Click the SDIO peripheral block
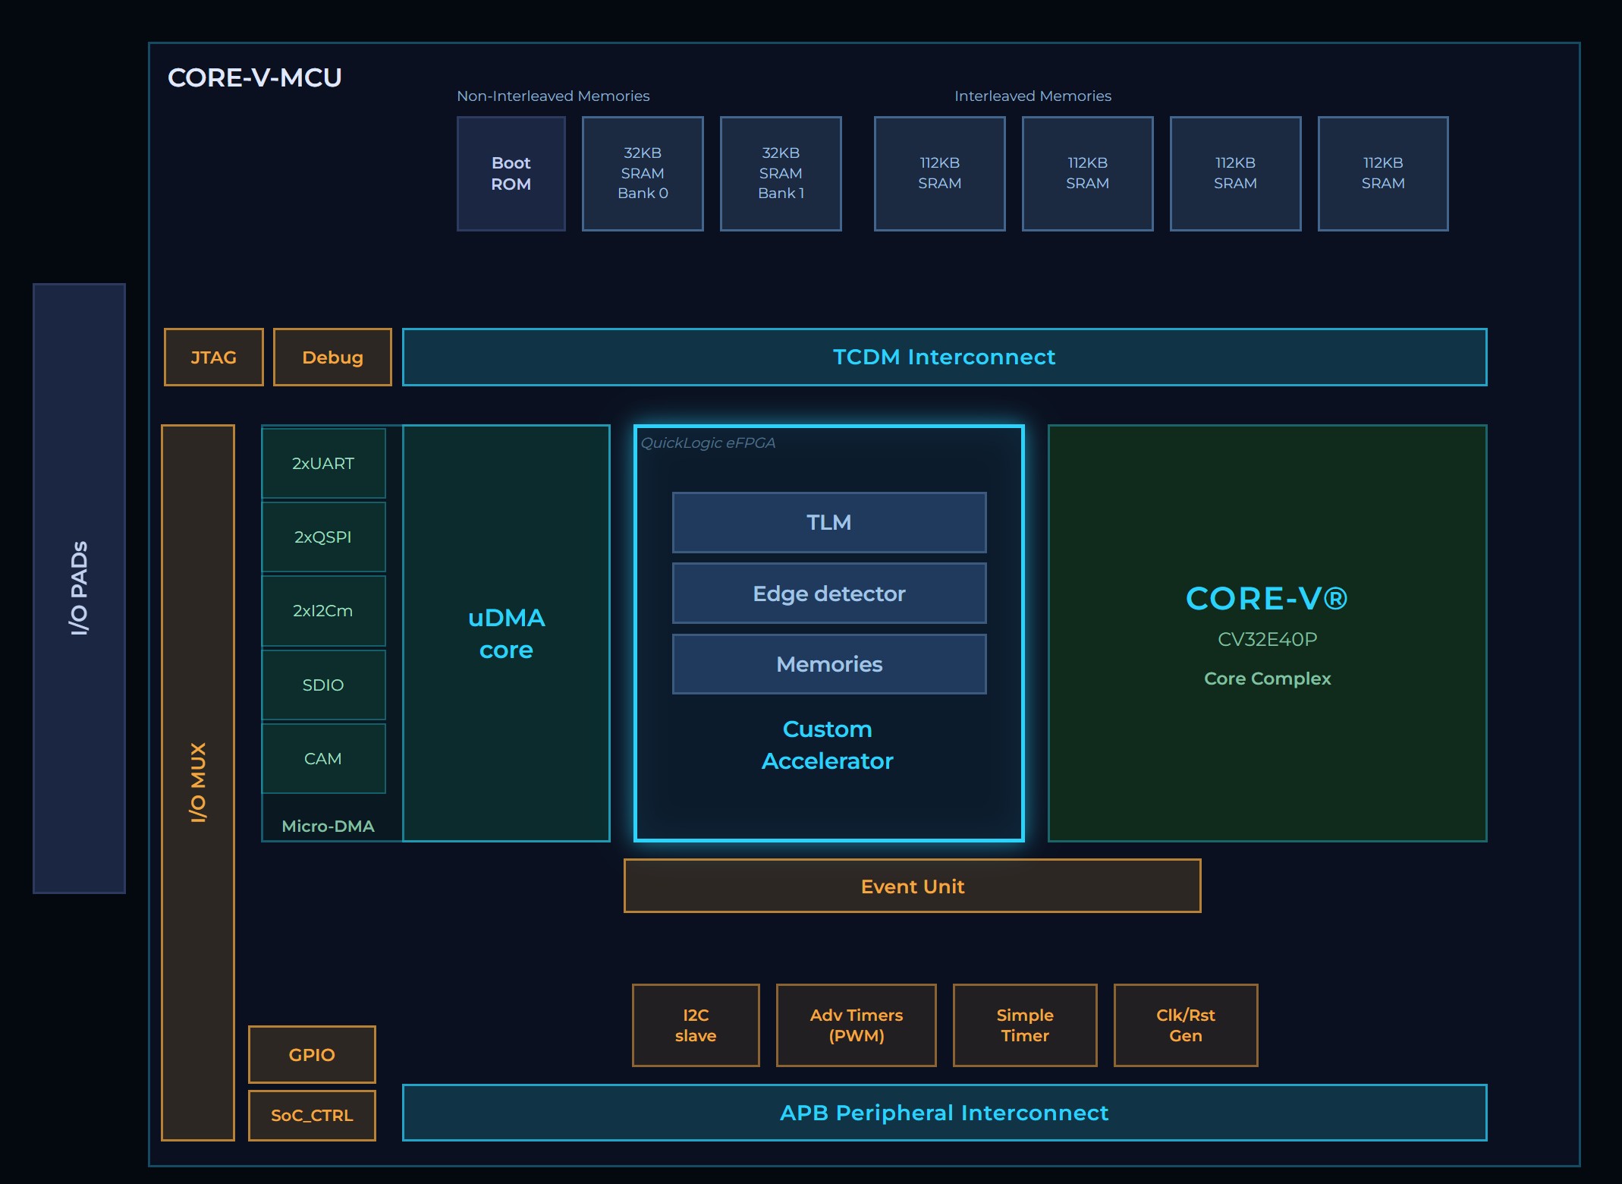 click(323, 685)
